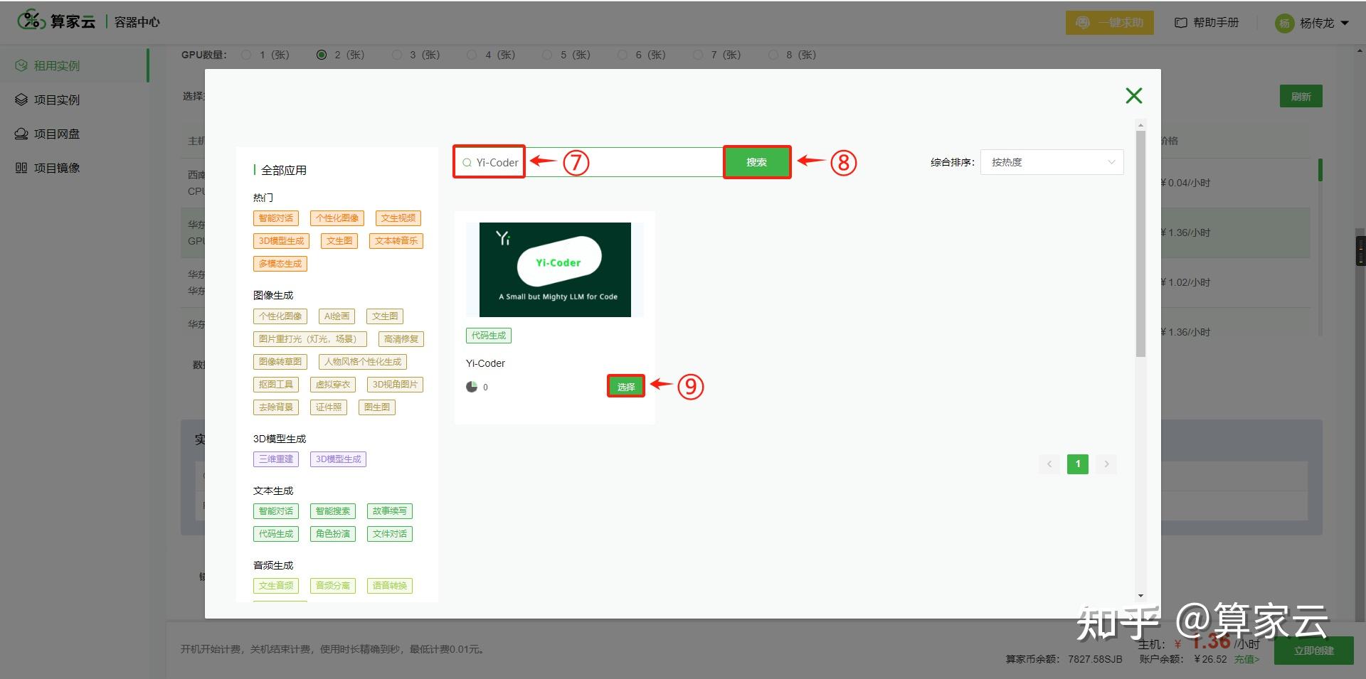The height and width of the screenshot is (679, 1366).
Task: Filter by 智能搜索 tag
Action: point(333,511)
